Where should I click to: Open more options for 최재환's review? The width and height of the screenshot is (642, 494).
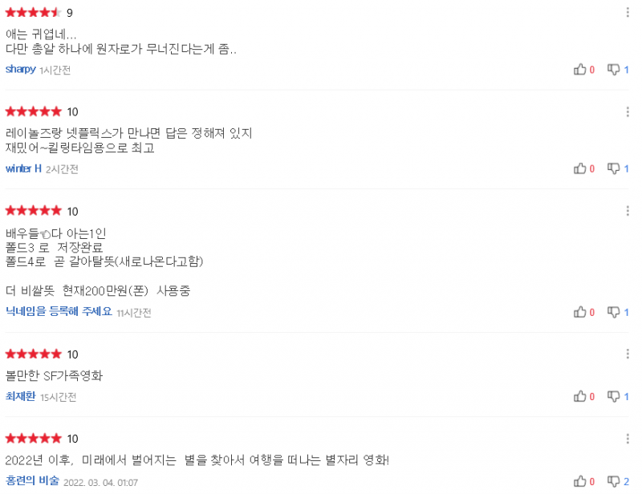pos(628,354)
